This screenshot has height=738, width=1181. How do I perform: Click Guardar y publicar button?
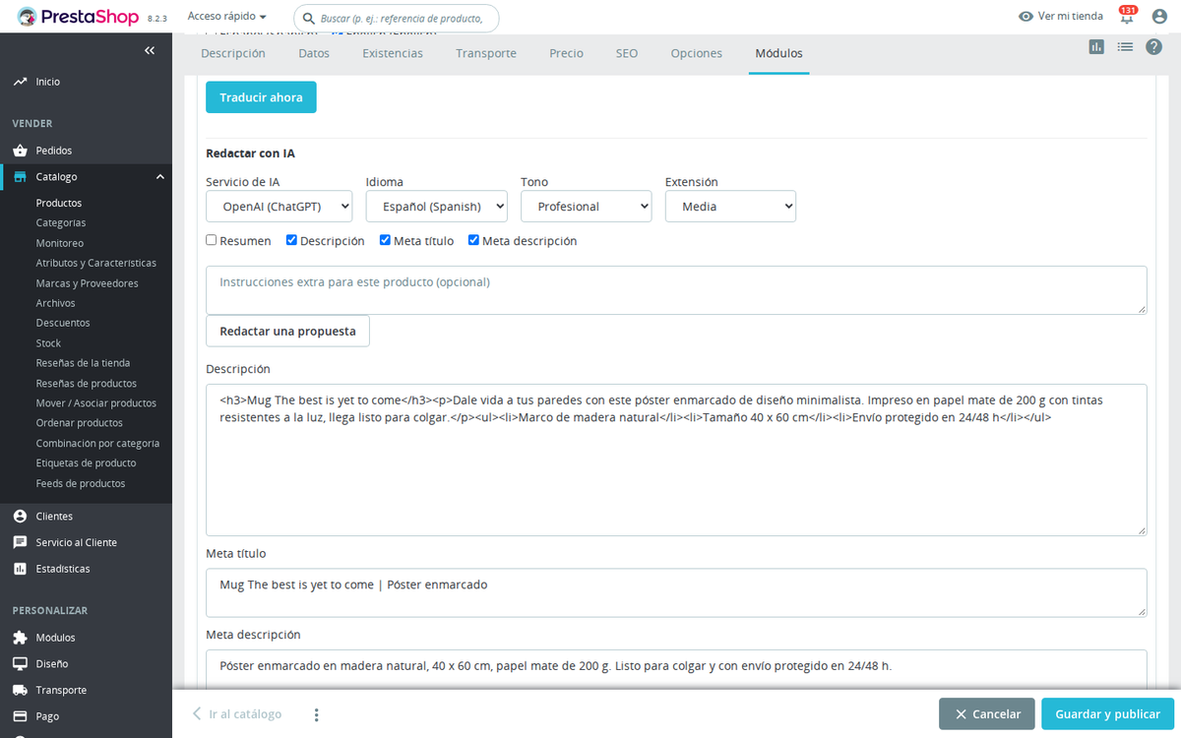coord(1107,714)
